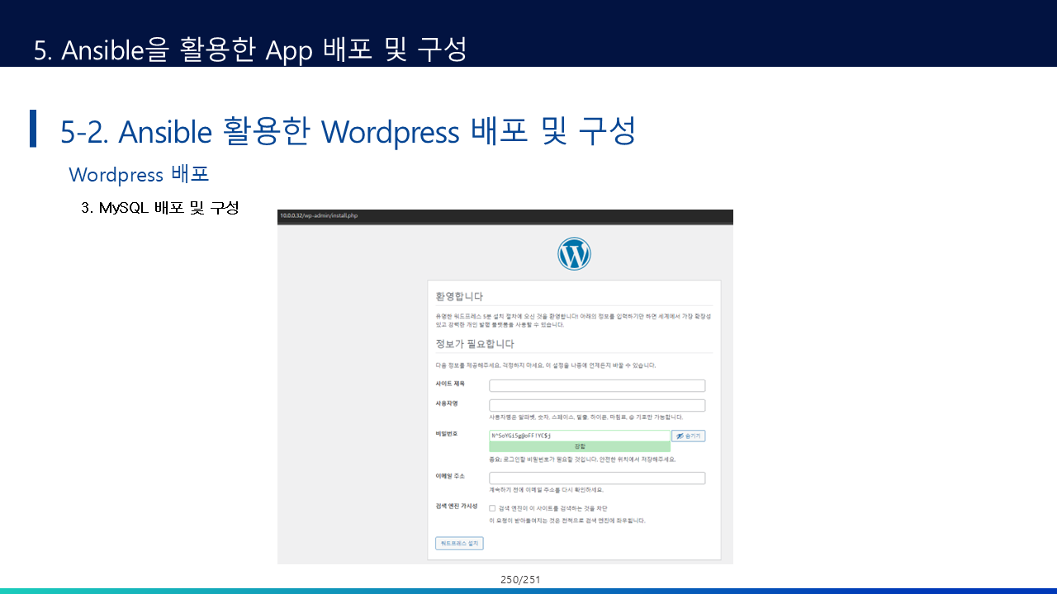The height and width of the screenshot is (594, 1057).
Task: Click the 정보가 필요합니다 heading
Action: click(x=475, y=344)
